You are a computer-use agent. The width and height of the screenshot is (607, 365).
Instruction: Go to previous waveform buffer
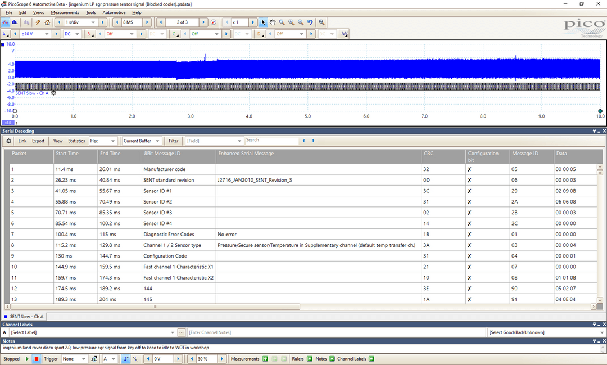coord(161,22)
